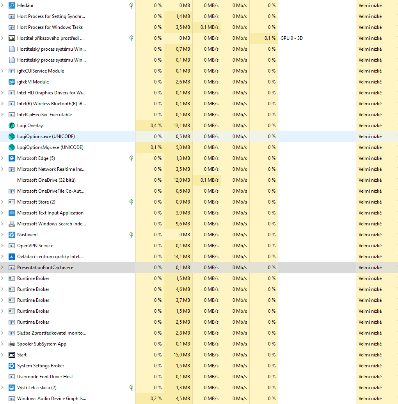The image size is (398, 404).
Task: Expand the Výstřižek a skica (2) group
Action: click(x=2, y=388)
